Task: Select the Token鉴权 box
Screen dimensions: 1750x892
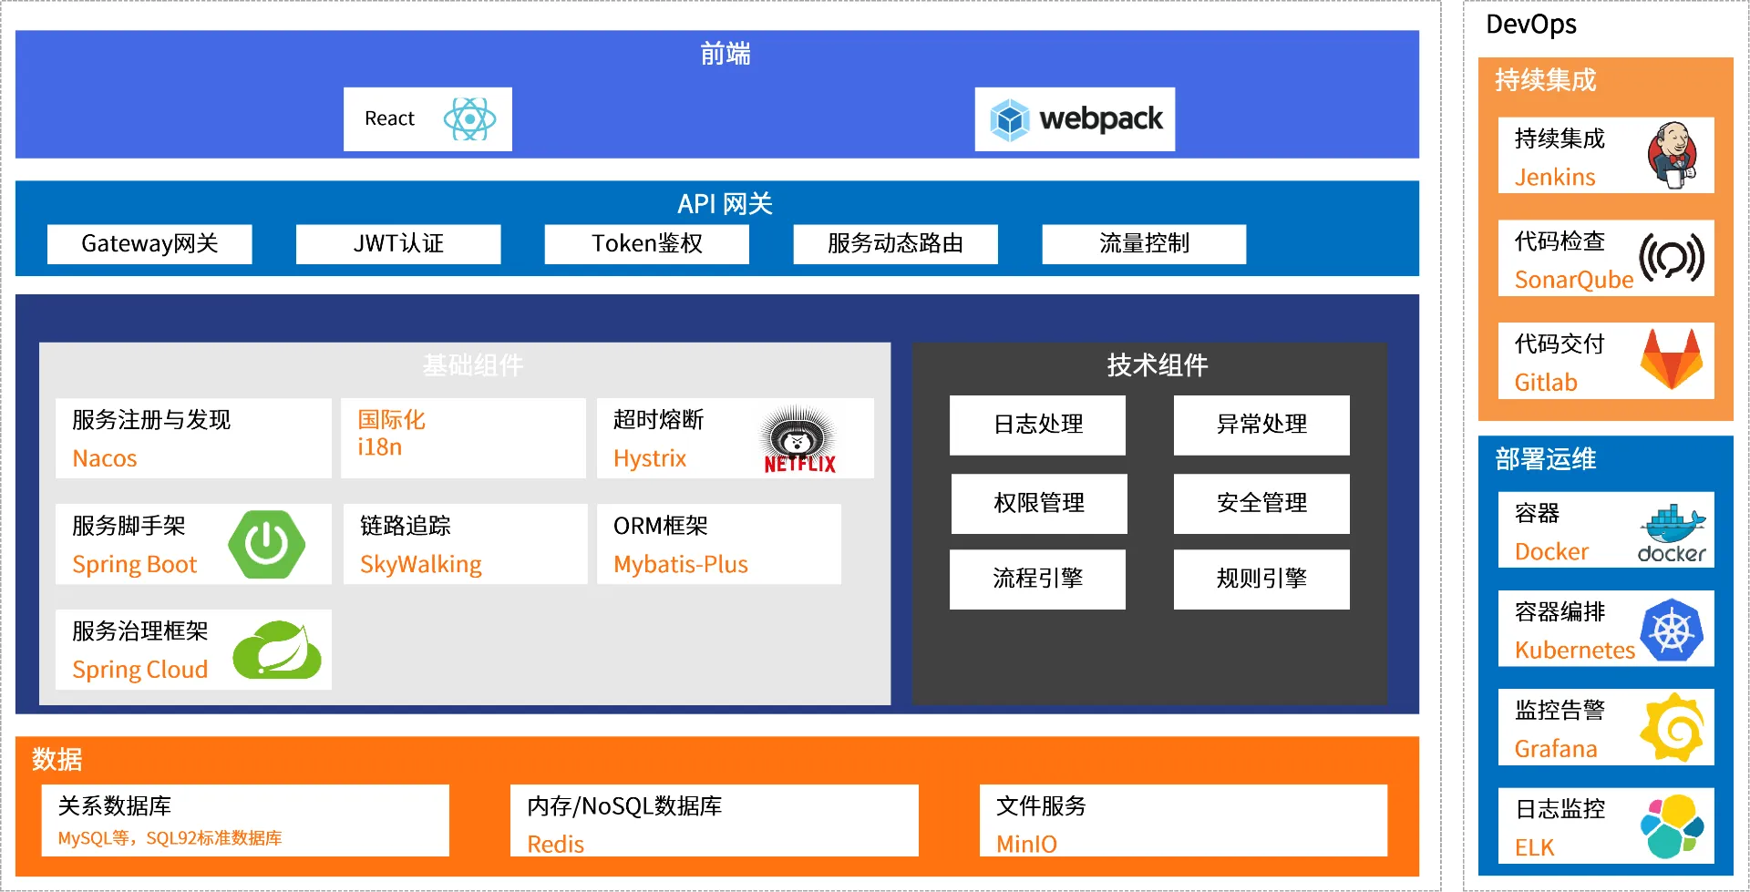Action: (x=647, y=244)
